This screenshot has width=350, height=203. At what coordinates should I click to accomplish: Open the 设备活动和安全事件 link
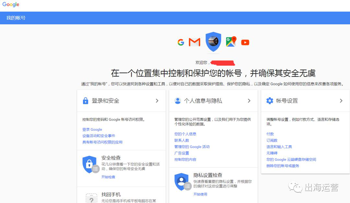(99, 136)
